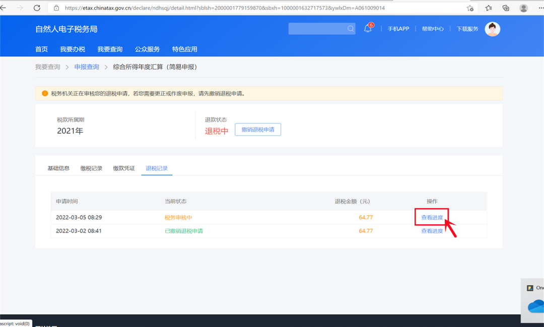Click the 操作 column header
Screen dimensions: 544x327
(x=432, y=201)
